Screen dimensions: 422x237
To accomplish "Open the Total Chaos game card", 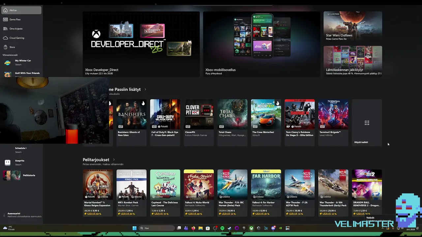I will pos(232,122).
